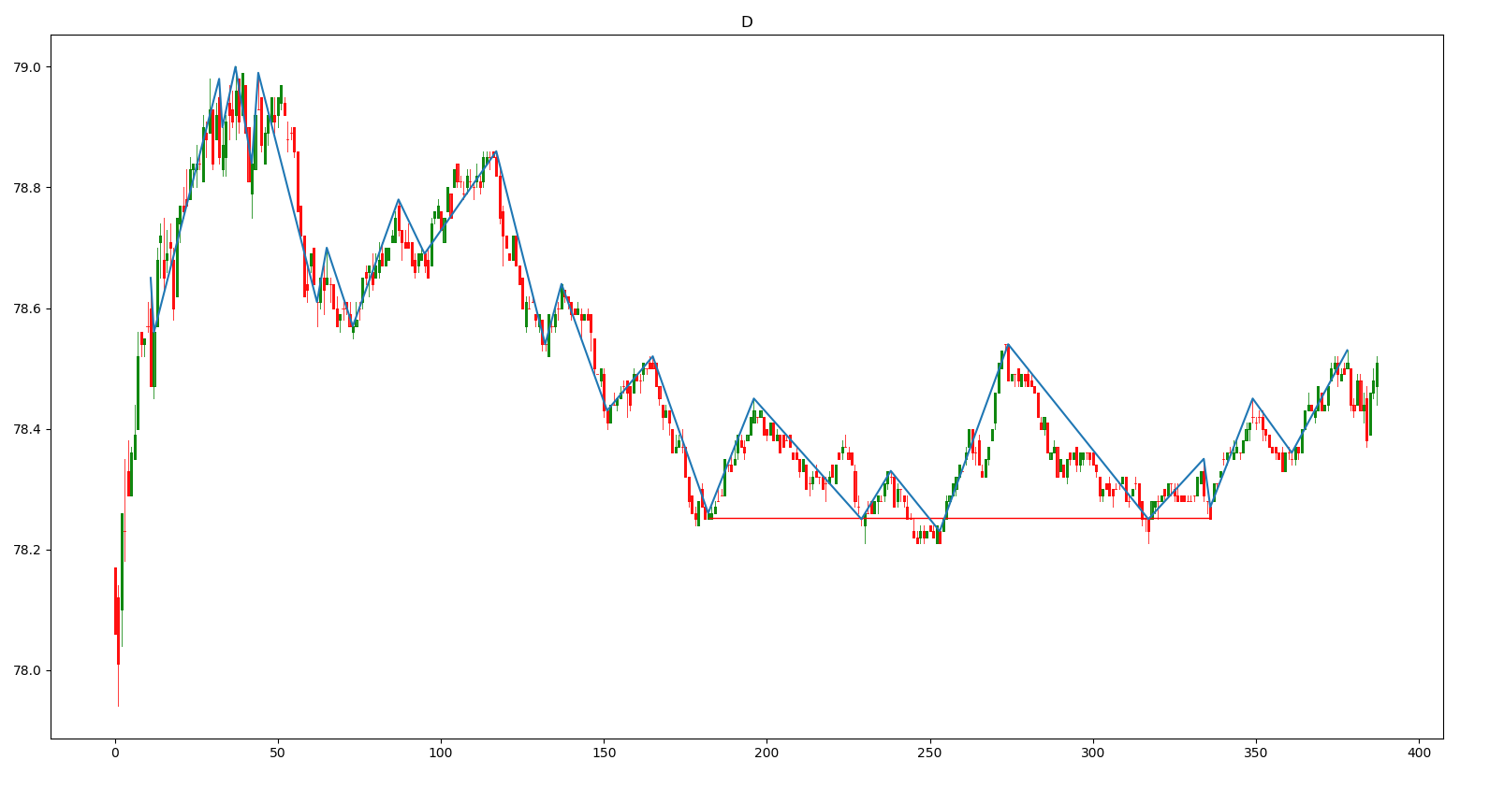This screenshot has width=1489, height=789.
Task: Click x-axis label 400
Action: [1419, 753]
